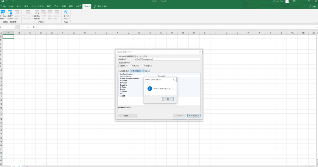
Task: Disable the 削除(D) checkbox
Action: pos(144,66)
